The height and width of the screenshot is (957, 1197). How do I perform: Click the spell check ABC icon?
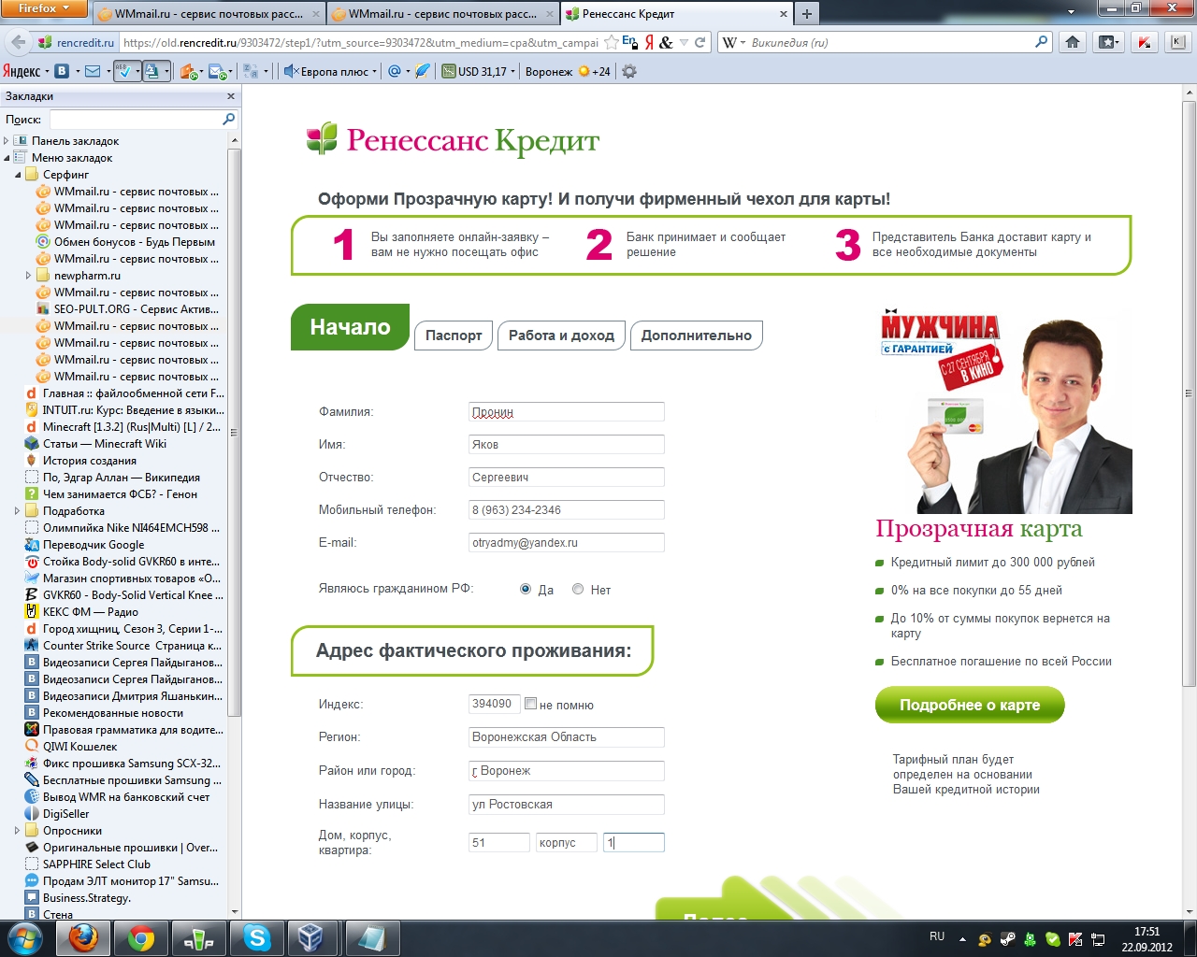point(123,71)
